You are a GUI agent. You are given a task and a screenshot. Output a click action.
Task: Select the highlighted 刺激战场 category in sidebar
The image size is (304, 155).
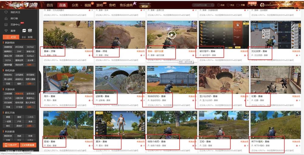[19, 94]
